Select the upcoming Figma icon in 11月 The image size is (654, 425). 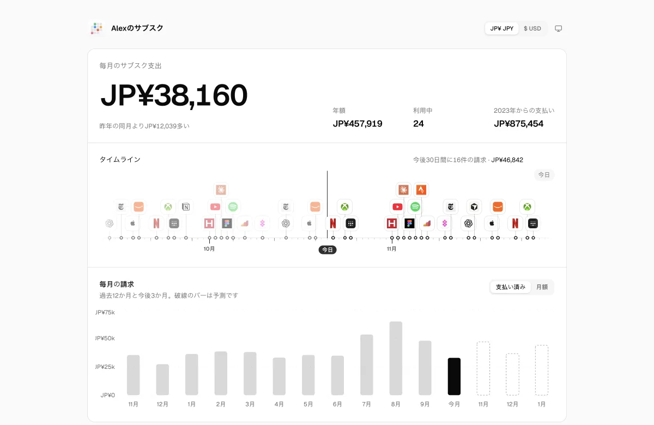tap(409, 223)
